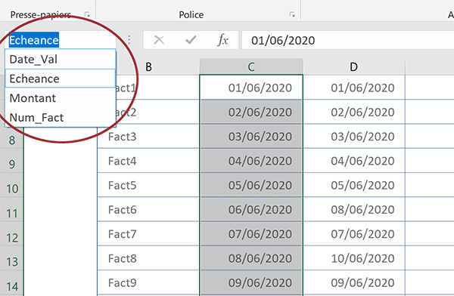This screenshot has height=296, width=454.
Task: Open Police group dialog launcher
Action: (x=292, y=14)
